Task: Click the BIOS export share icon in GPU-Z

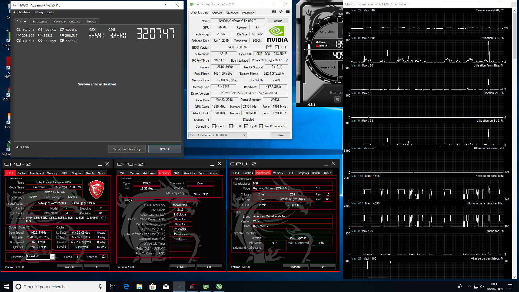Action: click(x=269, y=47)
